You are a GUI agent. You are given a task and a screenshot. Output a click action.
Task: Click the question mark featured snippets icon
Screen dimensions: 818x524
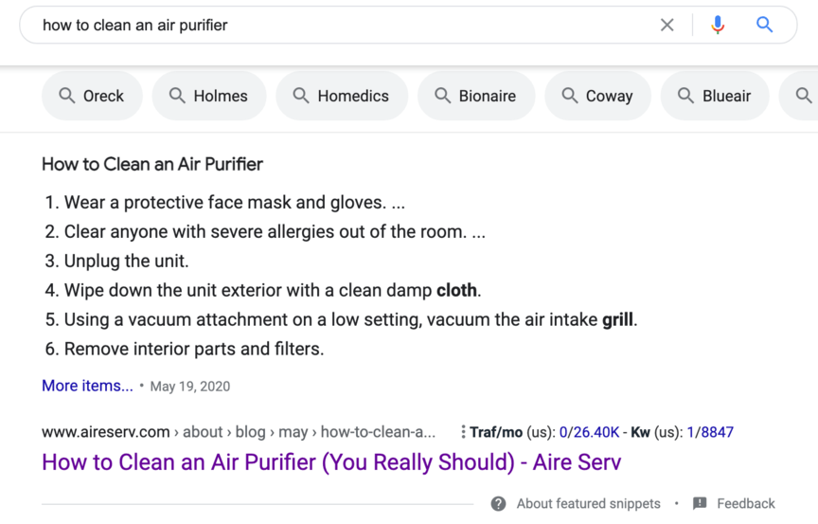tap(498, 503)
